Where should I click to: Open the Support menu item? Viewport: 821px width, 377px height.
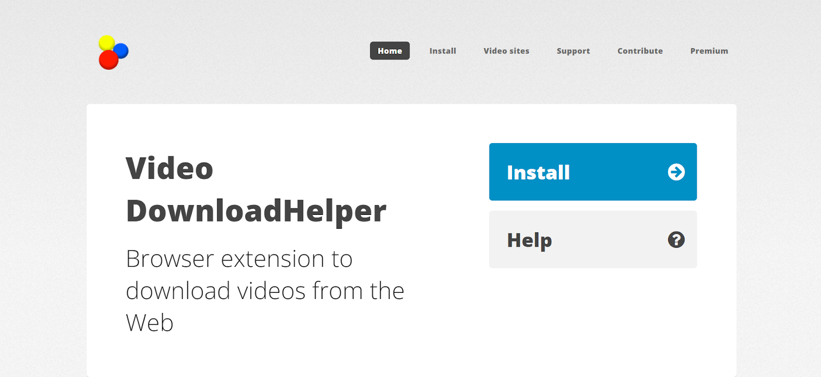[573, 51]
